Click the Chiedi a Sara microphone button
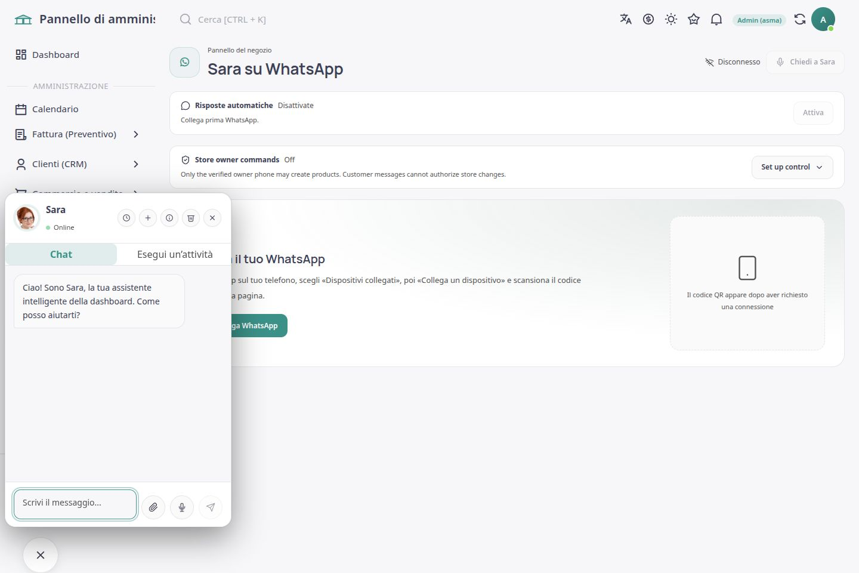 click(805, 62)
